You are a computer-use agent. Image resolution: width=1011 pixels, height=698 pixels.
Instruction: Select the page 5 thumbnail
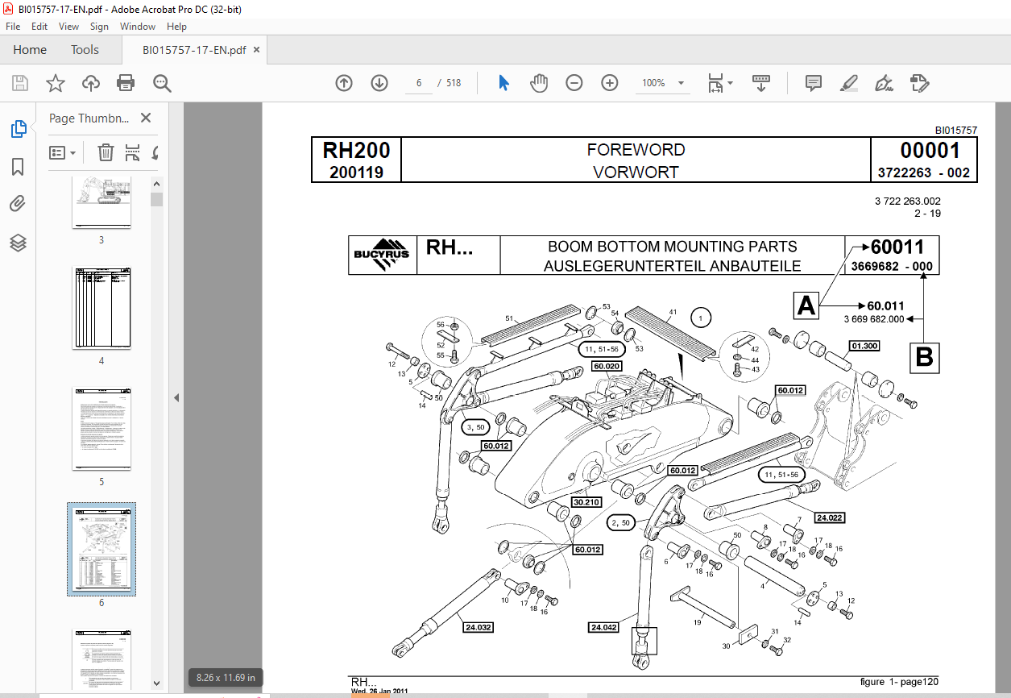(102, 430)
